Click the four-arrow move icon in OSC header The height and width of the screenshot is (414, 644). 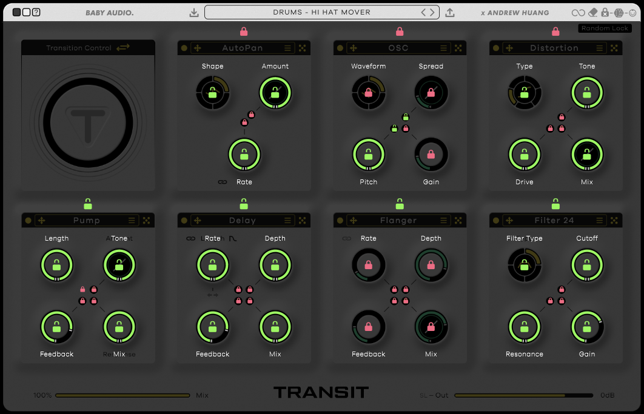pyautogui.click(x=354, y=48)
